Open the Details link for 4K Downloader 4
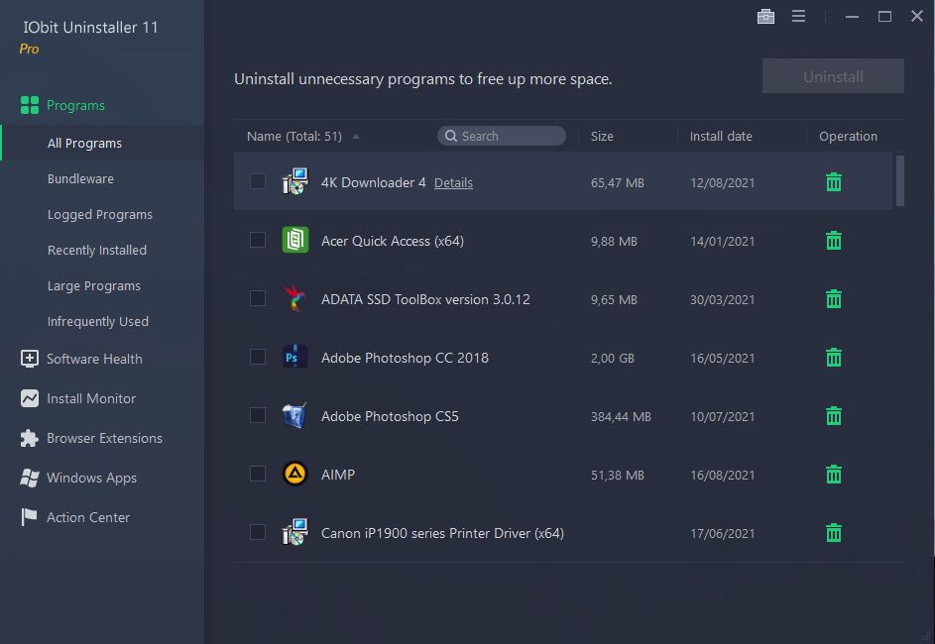 click(453, 183)
